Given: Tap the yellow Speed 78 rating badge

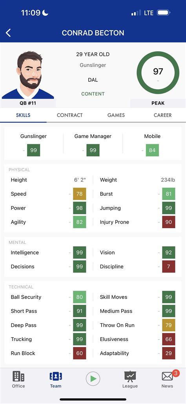Looking at the screenshot, I should 79,194.
